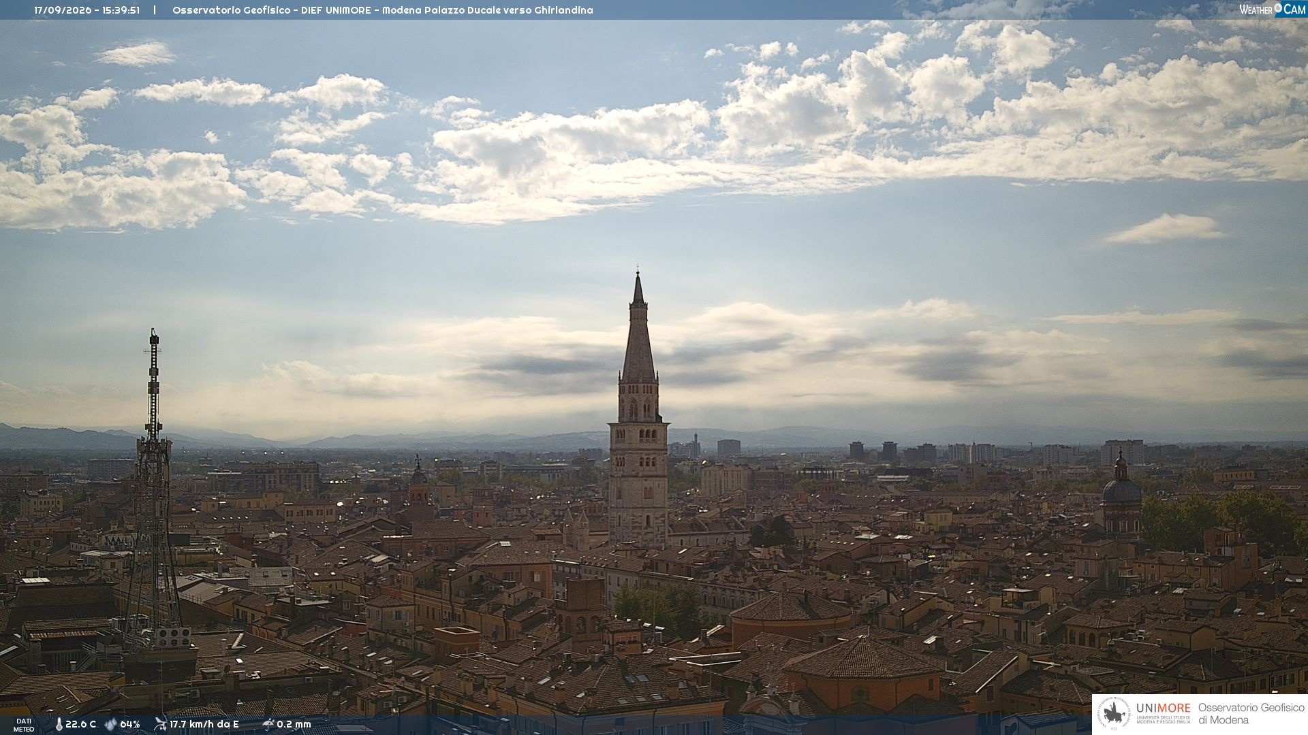Click the humidity water drops icon
1308x735 pixels.
click(110, 724)
